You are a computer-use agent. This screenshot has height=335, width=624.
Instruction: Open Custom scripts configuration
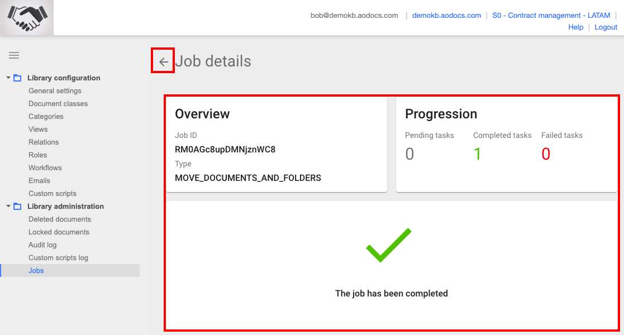53,194
